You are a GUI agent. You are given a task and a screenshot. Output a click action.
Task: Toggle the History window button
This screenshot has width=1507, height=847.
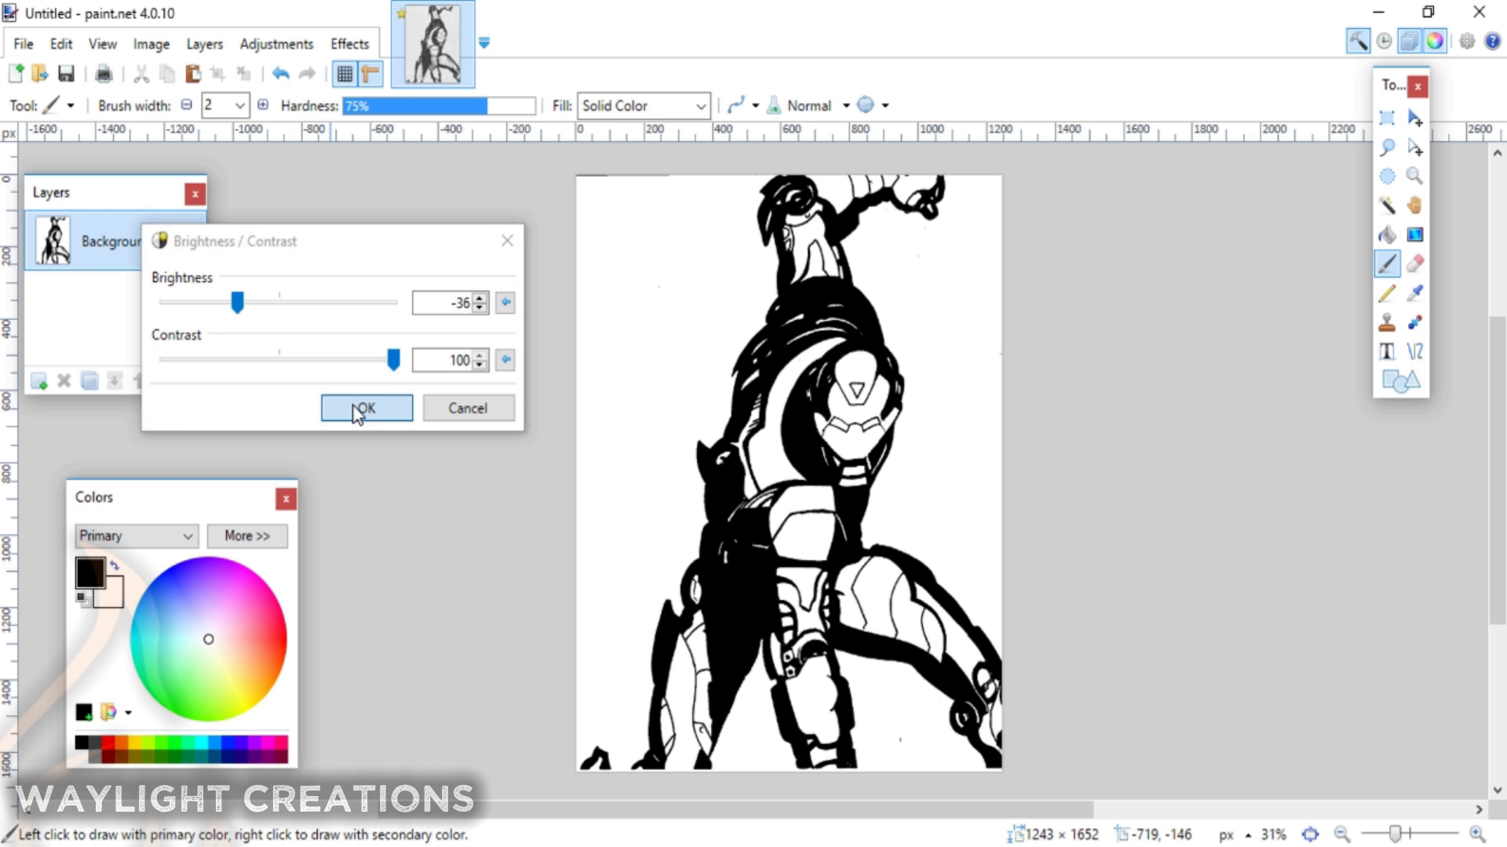pos(1384,41)
